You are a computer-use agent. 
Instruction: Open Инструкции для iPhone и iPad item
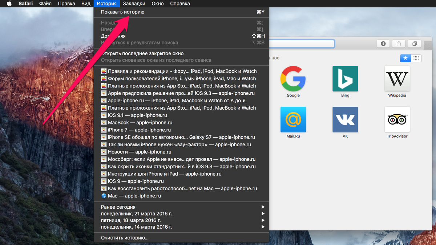coord(181,174)
